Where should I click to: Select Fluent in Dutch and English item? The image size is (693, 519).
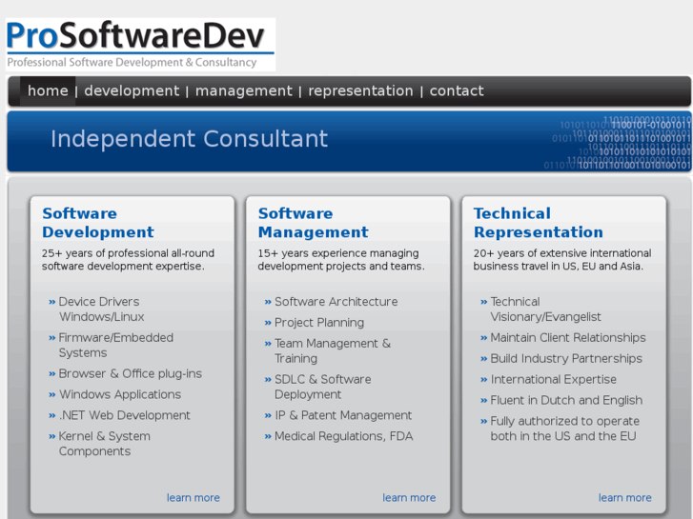pos(566,400)
